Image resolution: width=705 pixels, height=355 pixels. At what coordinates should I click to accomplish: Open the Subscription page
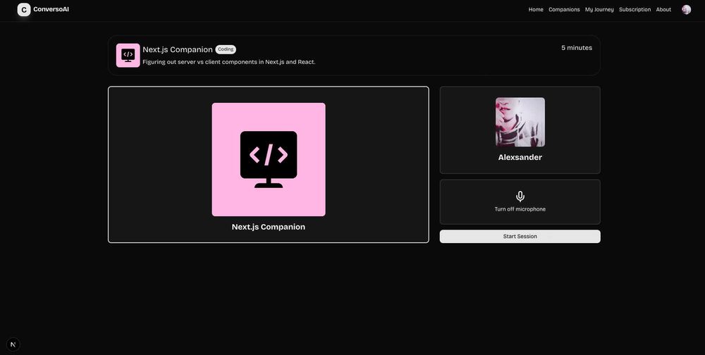click(x=634, y=9)
